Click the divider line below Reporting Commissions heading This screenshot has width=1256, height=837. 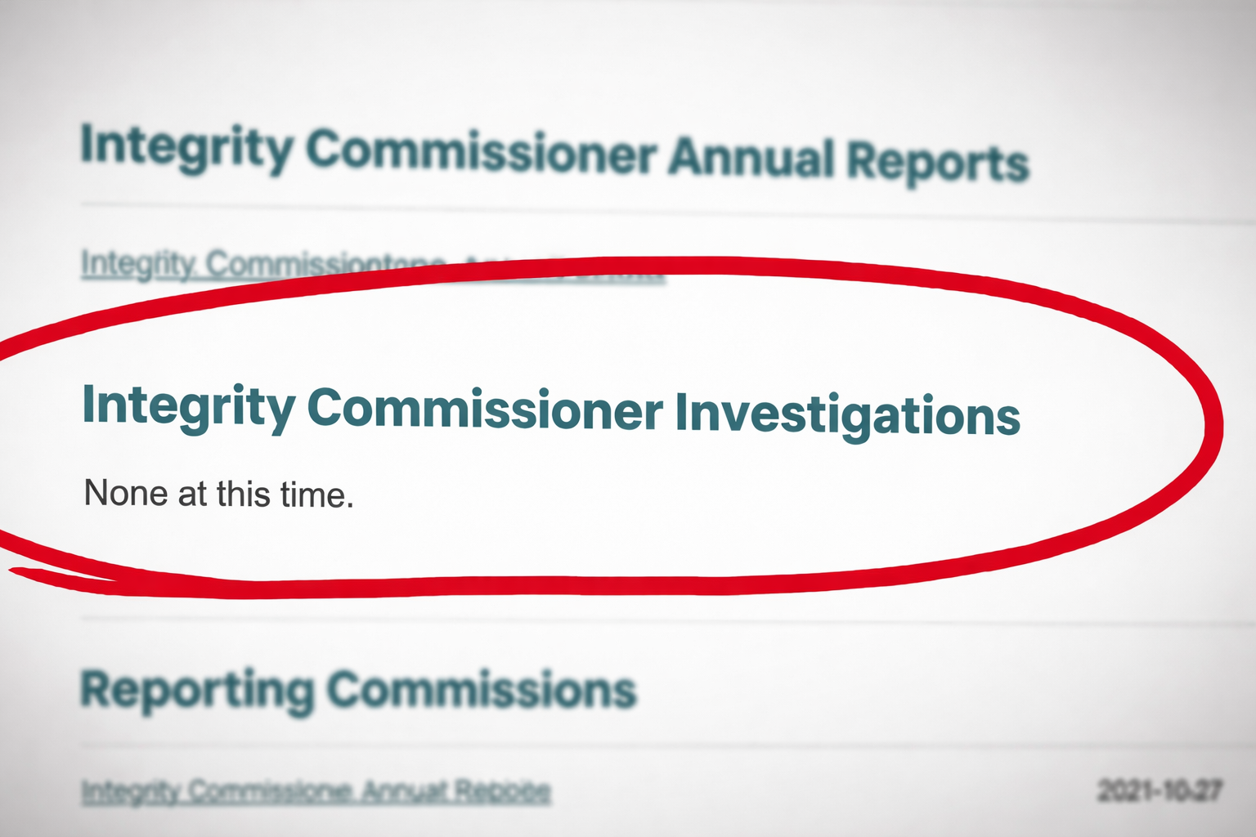pos(654,747)
